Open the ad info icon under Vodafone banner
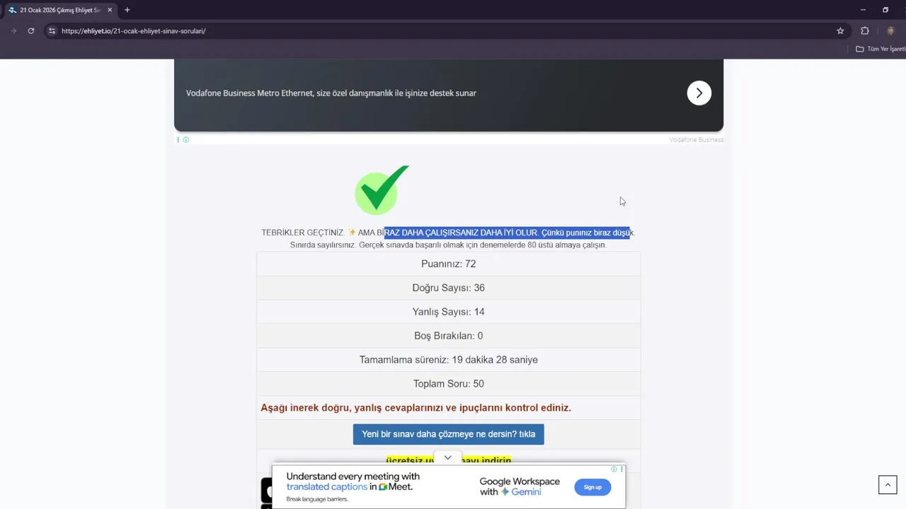 185,140
